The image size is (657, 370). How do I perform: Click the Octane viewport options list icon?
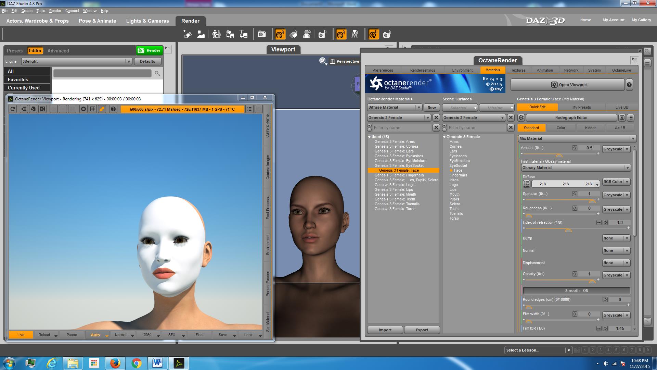(249, 109)
